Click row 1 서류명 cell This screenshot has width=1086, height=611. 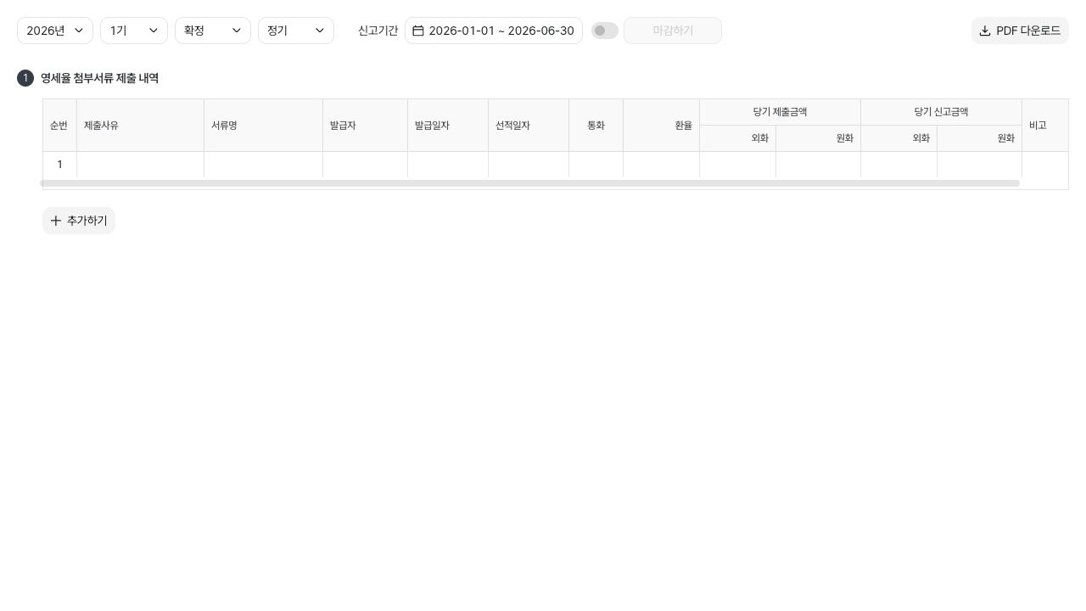click(x=264, y=165)
